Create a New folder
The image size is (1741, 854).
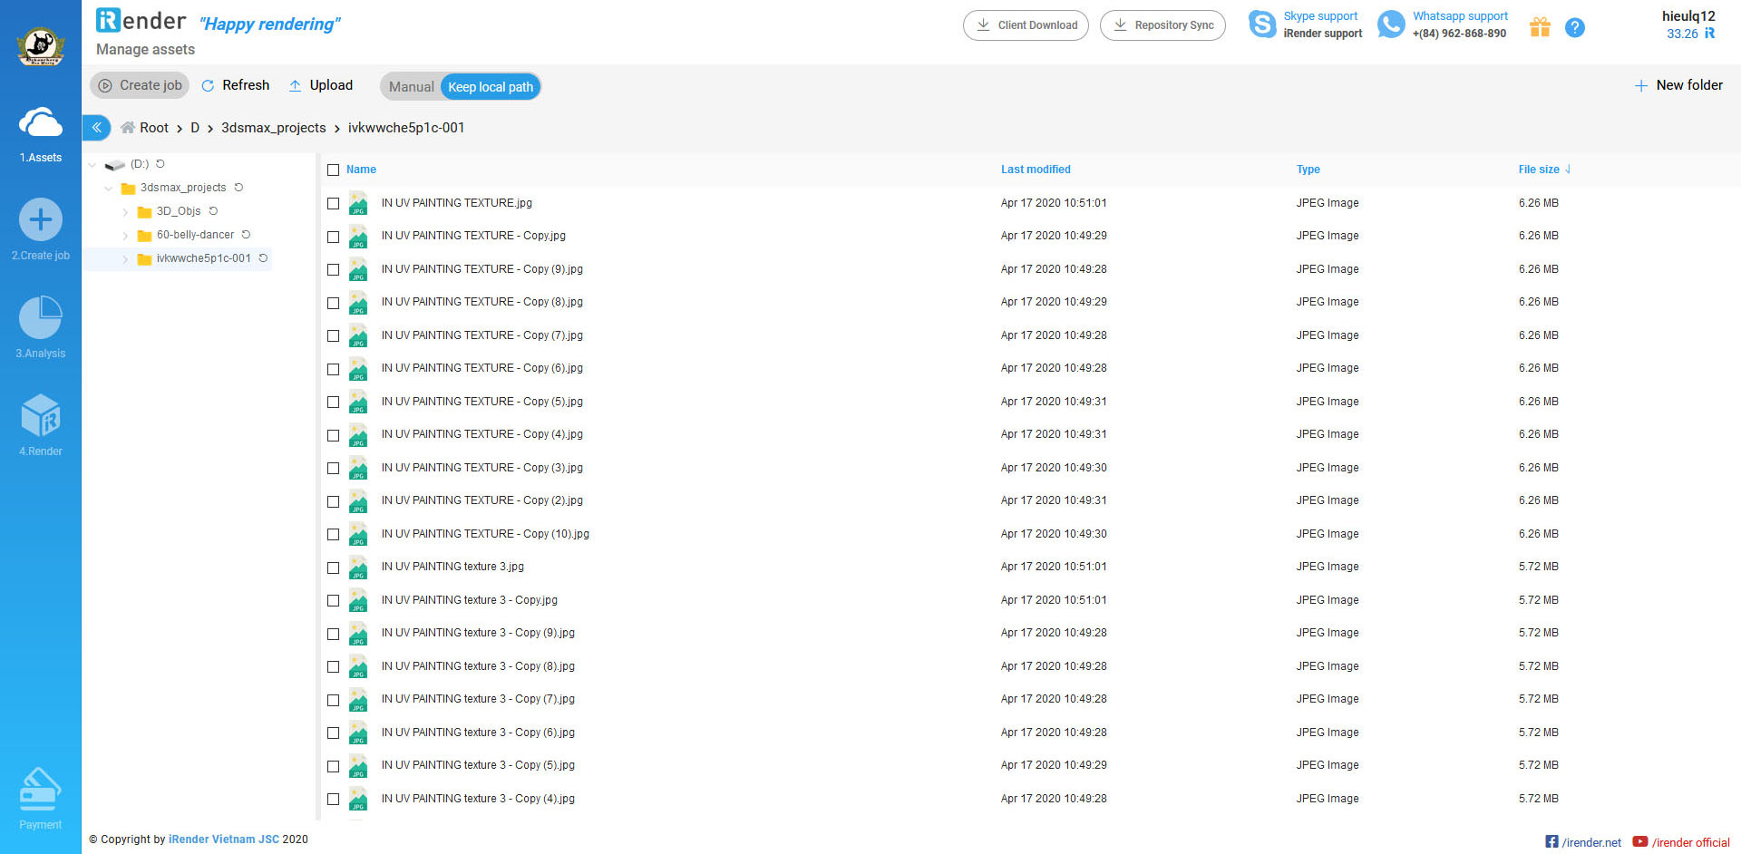click(x=1678, y=85)
